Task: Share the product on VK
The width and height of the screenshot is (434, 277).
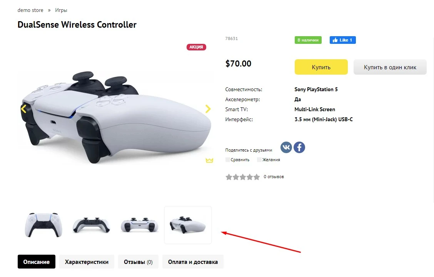Action: pyautogui.click(x=286, y=147)
